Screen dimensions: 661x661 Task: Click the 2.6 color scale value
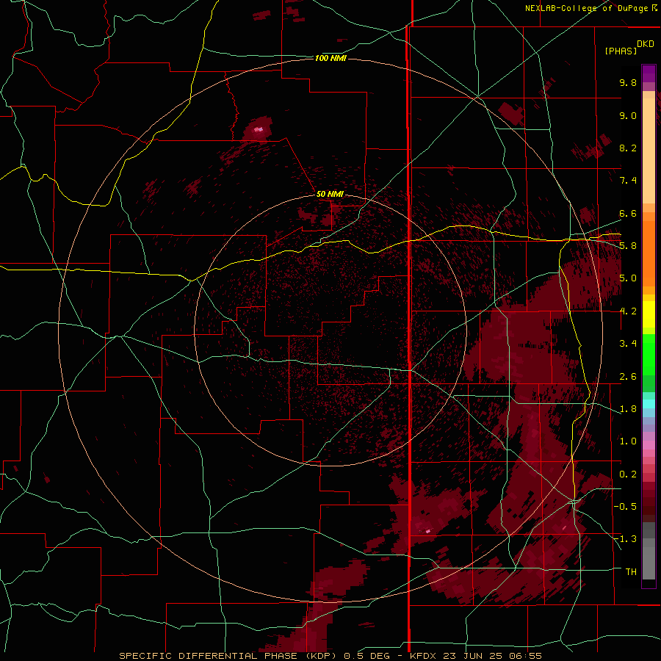click(x=628, y=377)
